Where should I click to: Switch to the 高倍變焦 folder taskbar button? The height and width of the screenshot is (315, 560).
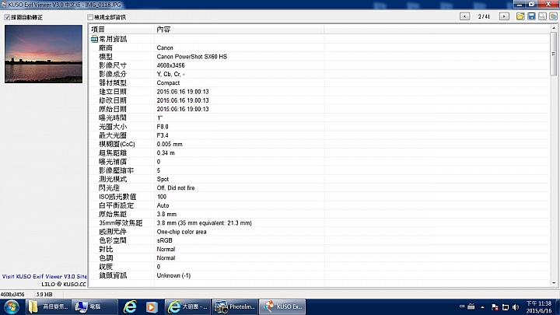(x=48, y=306)
